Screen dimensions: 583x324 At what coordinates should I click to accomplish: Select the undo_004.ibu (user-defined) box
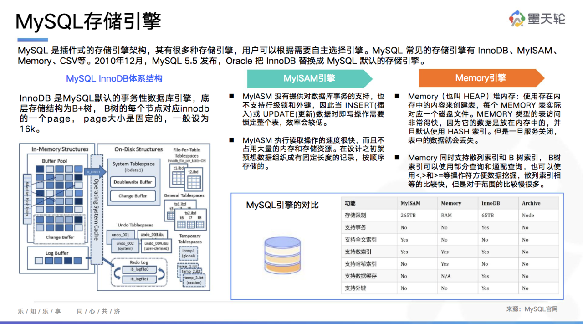tap(156, 246)
